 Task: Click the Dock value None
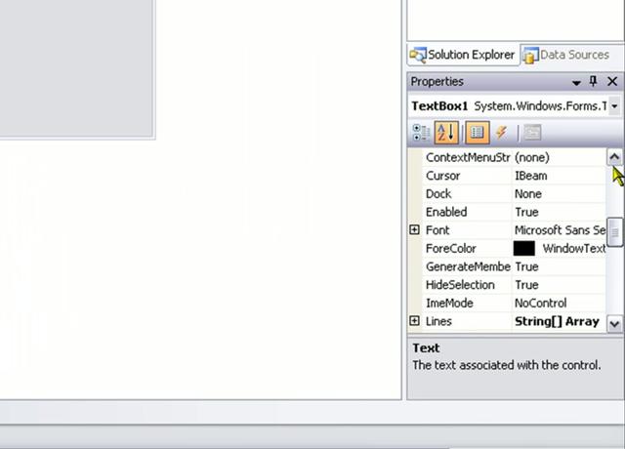(x=528, y=194)
